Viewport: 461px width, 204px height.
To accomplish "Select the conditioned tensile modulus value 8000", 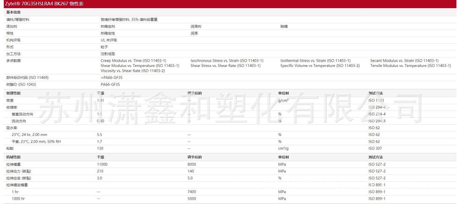I will (192, 164).
